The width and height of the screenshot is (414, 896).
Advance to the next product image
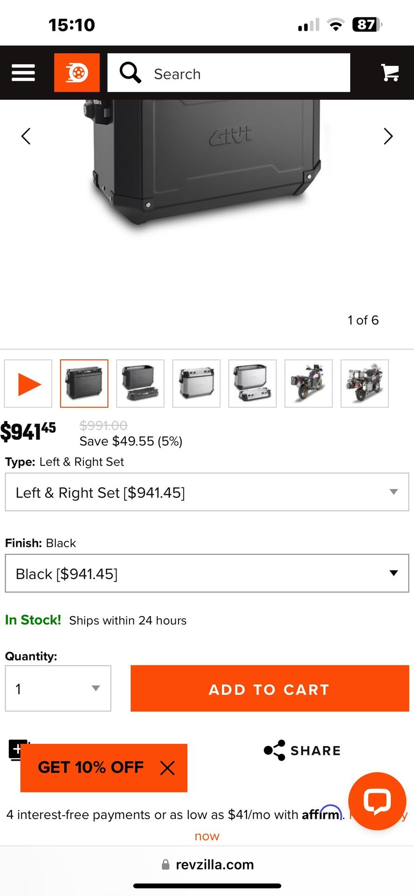point(388,136)
